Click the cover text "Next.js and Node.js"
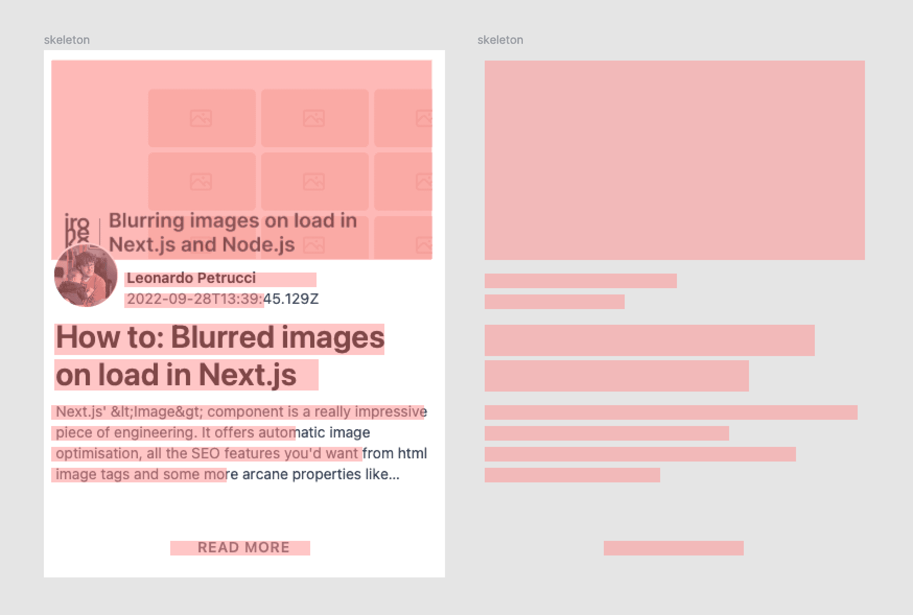Image resolution: width=913 pixels, height=615 pixels. coord(202,244)
